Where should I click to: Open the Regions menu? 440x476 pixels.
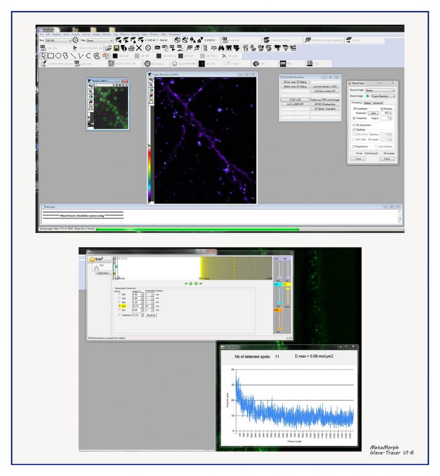pyautogui.click(x=57, y=34)
